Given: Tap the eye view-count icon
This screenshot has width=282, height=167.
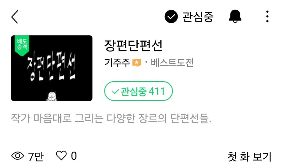Looking at the screenshot, I should [17, 156].
